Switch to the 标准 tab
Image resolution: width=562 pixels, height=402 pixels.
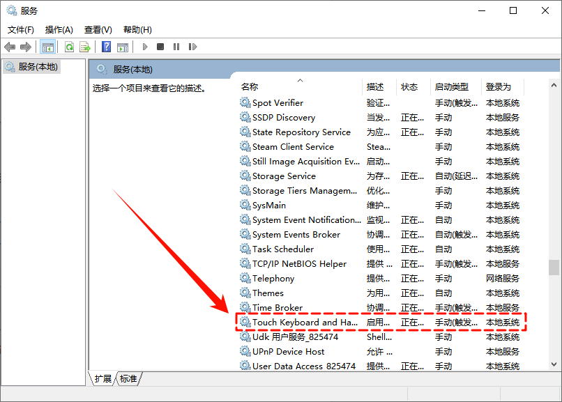point(128,378)
